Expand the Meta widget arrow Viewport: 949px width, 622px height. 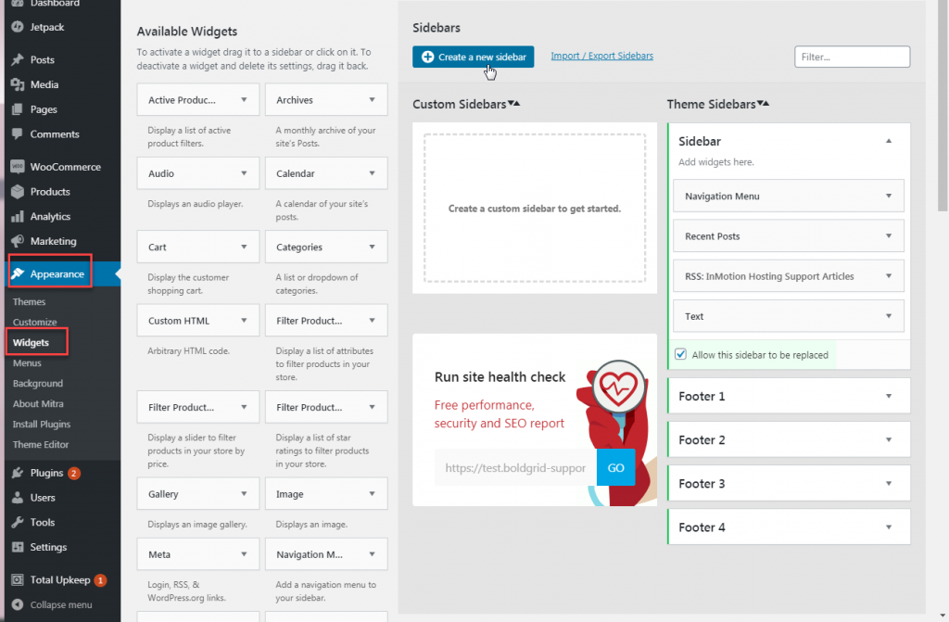244,553
